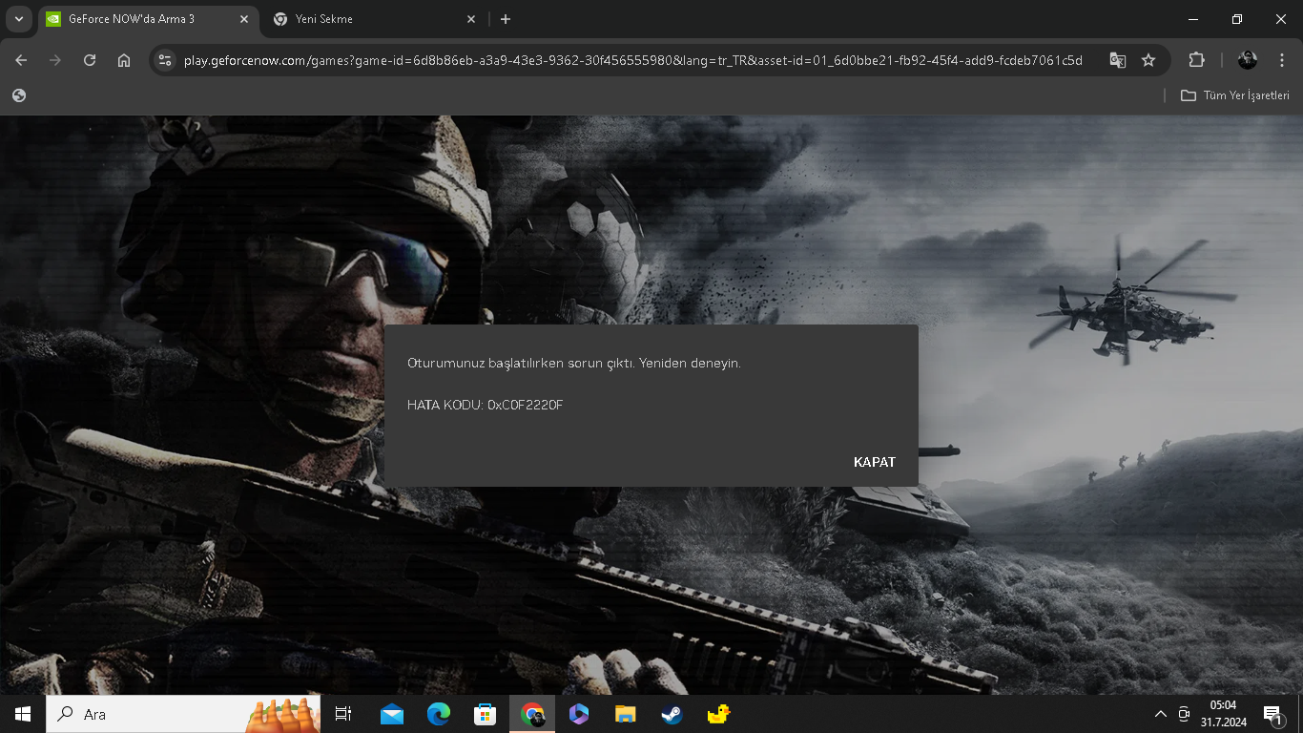The width and height of the screenshot is (1303, 733).
Task: View site information in the address bar
Action: click(165, 60)
